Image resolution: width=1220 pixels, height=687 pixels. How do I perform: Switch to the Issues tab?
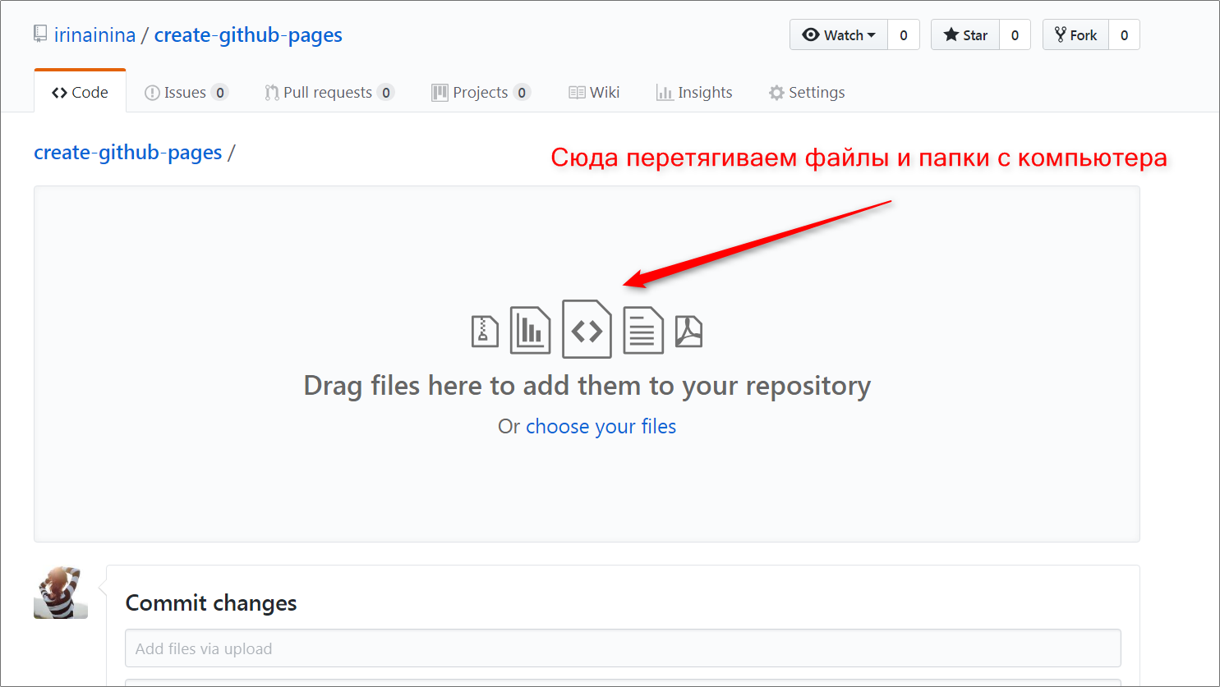(x=186, y=92)
